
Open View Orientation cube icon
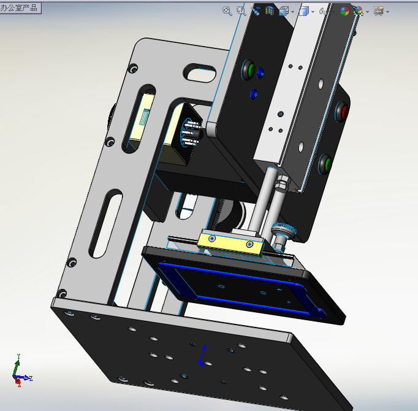tap(284, 11)
